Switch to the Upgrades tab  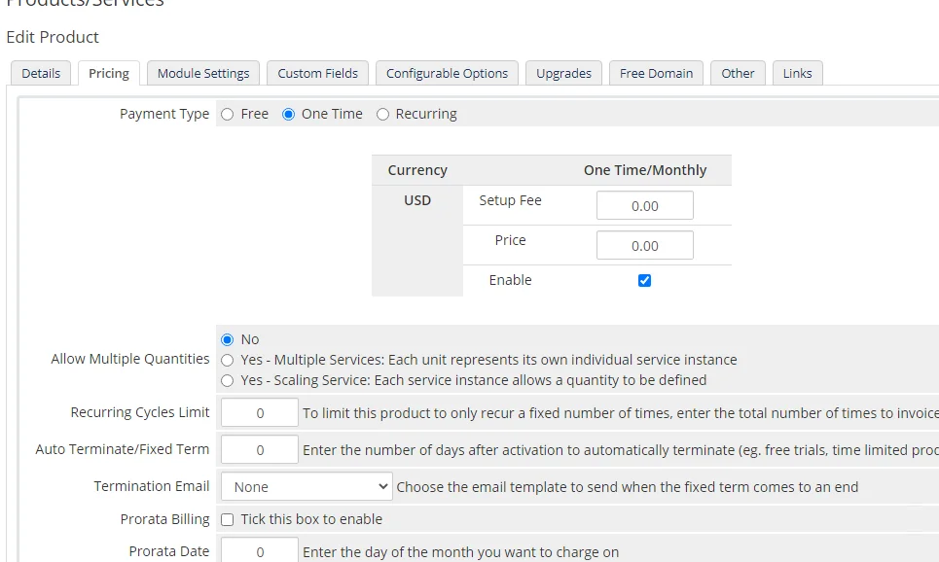(563, 73)
